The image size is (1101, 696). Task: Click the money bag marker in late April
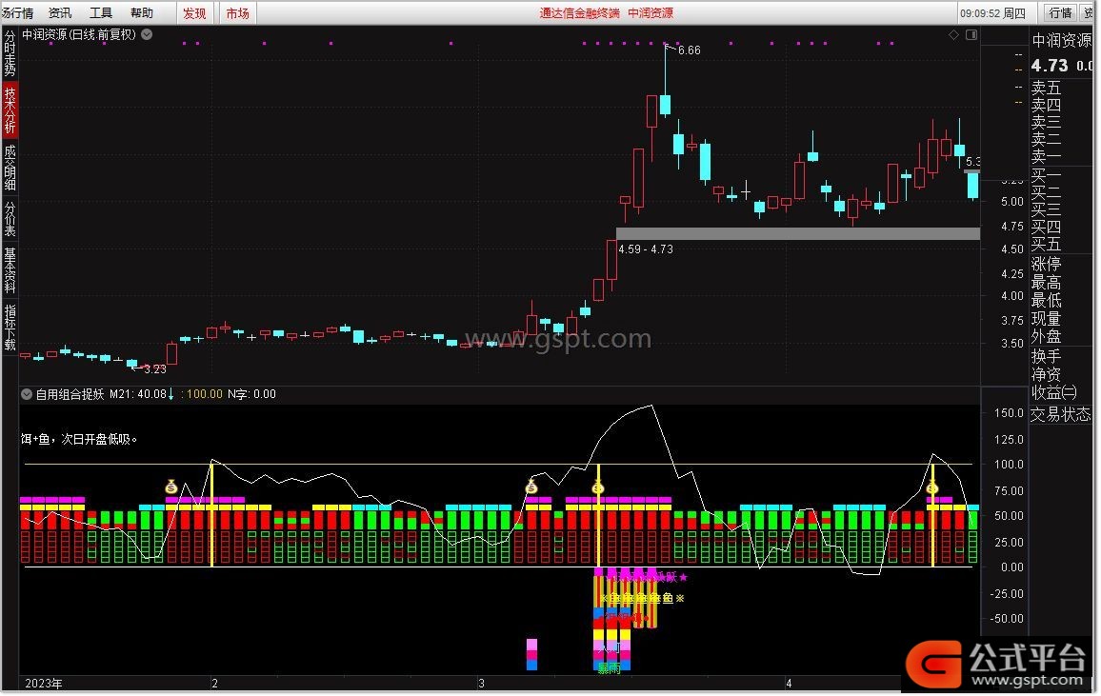click(932, 487)
